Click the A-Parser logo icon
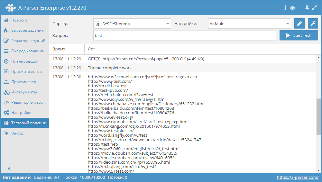 [11, 8]
